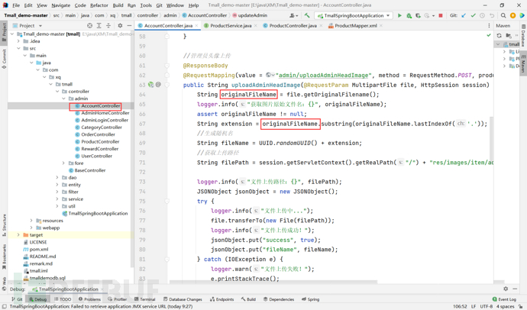Expand the target folder
527x310 pixels.
coord(19,235)
